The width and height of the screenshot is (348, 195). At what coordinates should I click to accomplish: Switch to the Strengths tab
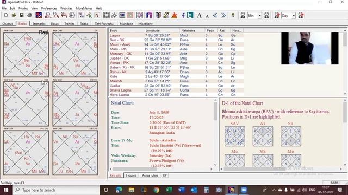tap(39, 23)
